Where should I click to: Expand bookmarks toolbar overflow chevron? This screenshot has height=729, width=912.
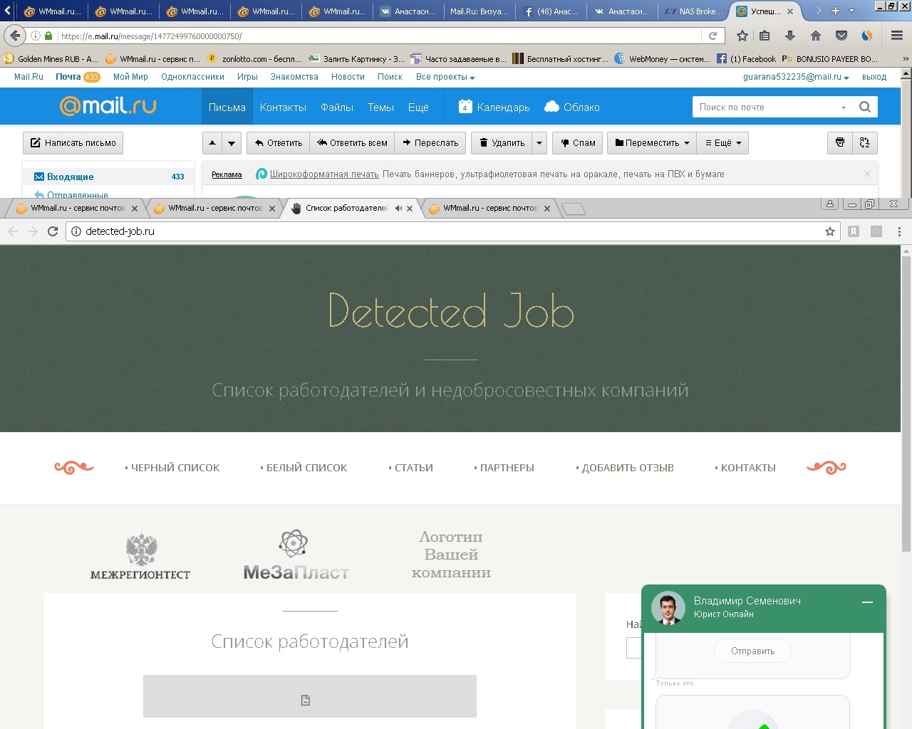pyautogui.click(x=906, y=59)
